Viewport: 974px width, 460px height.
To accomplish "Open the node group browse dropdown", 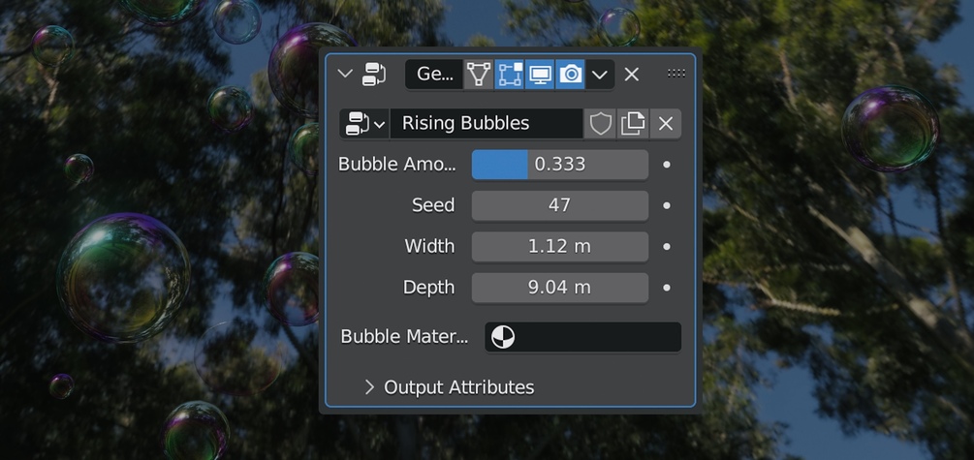I will pos(364,124).
